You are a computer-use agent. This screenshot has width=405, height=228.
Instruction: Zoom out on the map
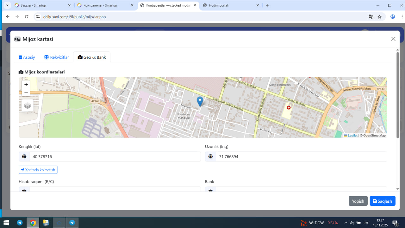pos(26,92)
